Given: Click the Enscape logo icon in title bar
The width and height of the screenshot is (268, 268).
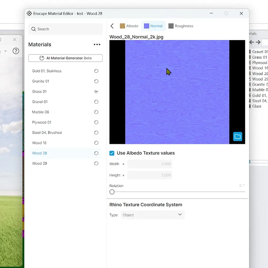Looking at the screenshot, I should pos(29,13).
